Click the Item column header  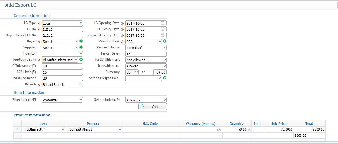[x=43, y=124]
